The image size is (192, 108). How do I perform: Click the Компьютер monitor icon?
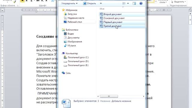click(63, 53)
